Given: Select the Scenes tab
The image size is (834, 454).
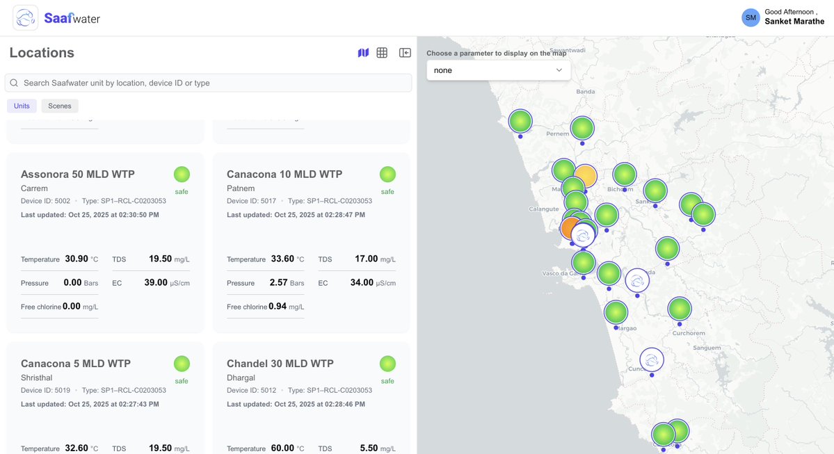Looking at the screenshot, I should [60, 106].
